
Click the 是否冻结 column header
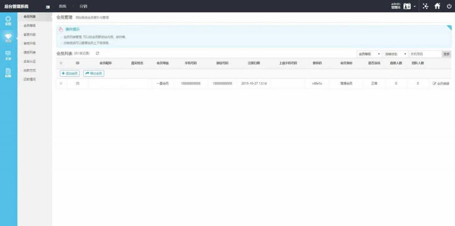pyautogui.click(x=374, y=63)
